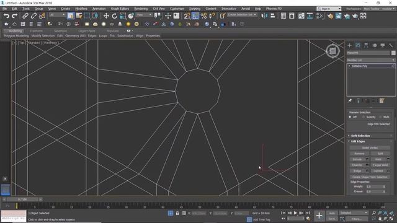397x223 pixels.
Task: Open the Schematic View icon
Action: [310, 16]
